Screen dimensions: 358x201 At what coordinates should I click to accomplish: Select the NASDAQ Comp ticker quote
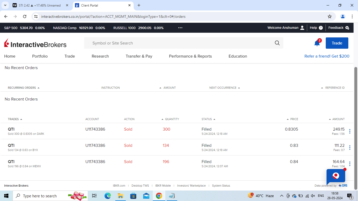point(79,28)
